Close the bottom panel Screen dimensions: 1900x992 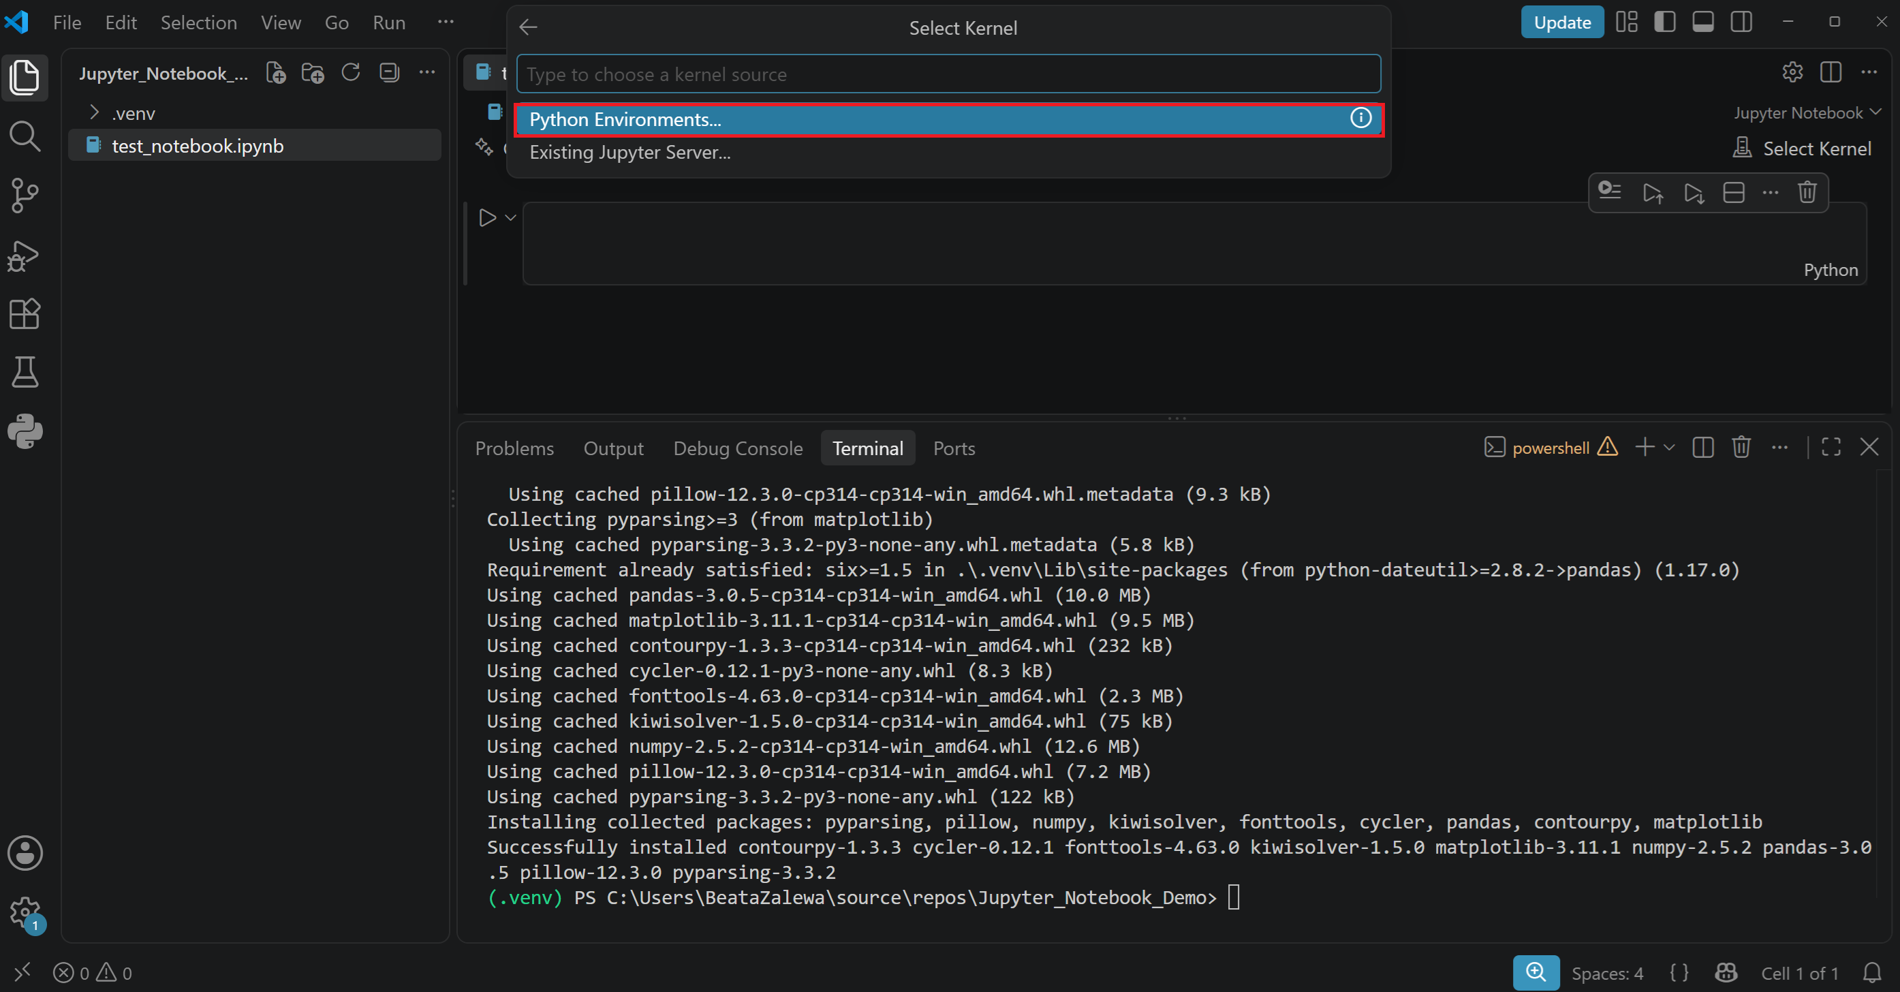1869,447
